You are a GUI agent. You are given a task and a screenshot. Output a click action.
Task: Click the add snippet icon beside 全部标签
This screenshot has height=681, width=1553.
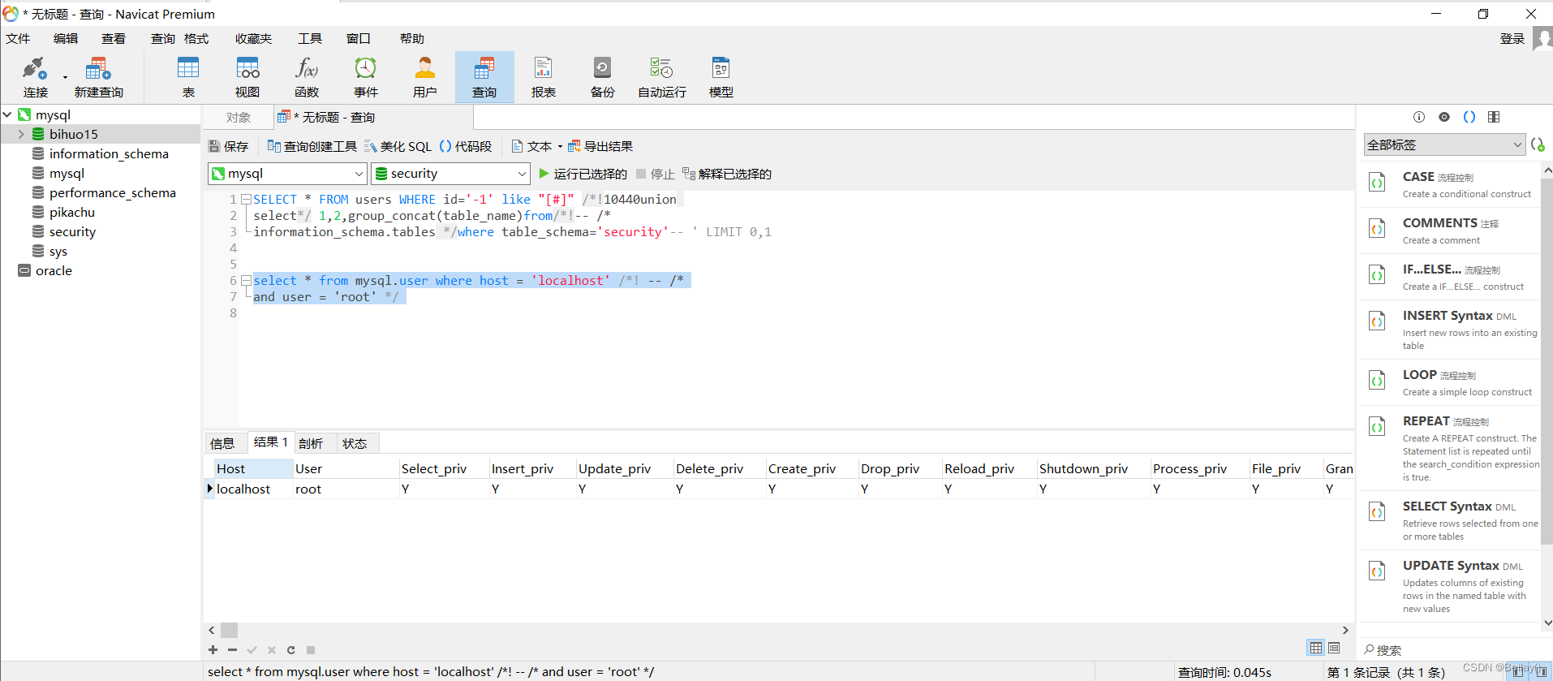tap(1538, 144)
